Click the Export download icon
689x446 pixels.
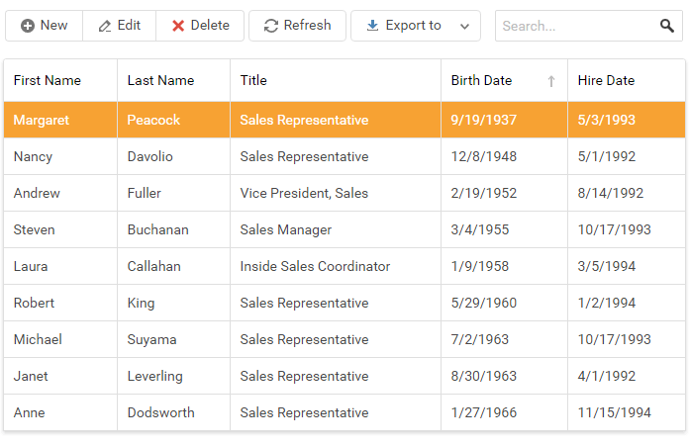[x=372, y=26]
